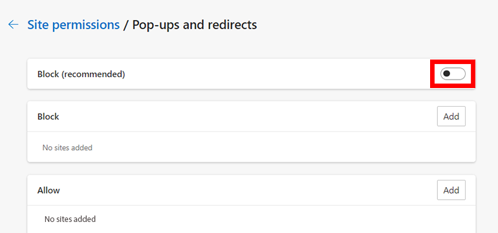Image resolution: width=498 pixels, height=233 pixels.
Task: Click the word redirects in the title
Action: [233, 25]
